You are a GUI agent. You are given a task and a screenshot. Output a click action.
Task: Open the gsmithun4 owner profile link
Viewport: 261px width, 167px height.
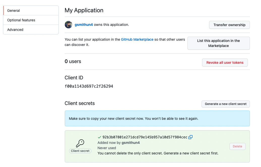84,25
